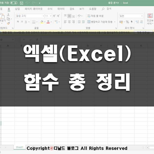Decrease font size with 가v button
Image resolution: width=154 pixels, height=154 pixels.
click(x=58, y=16)
